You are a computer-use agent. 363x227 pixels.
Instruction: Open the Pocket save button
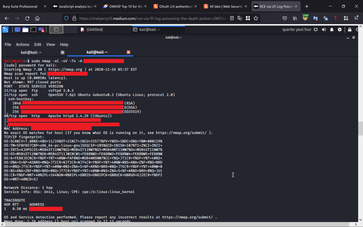click(285, 18)
